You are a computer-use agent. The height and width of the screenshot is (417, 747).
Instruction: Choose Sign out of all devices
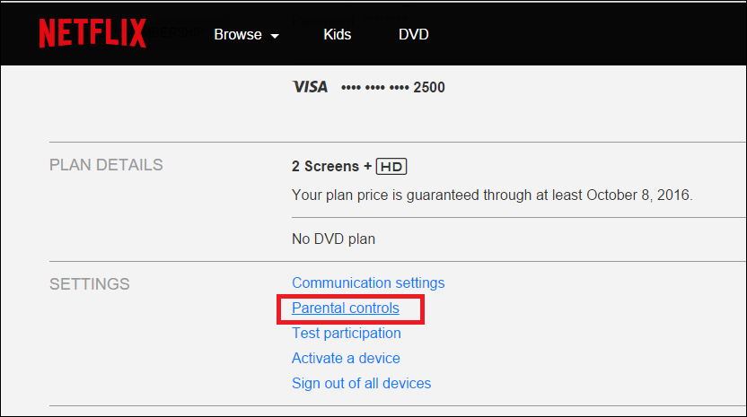click(x=361, y=383)
